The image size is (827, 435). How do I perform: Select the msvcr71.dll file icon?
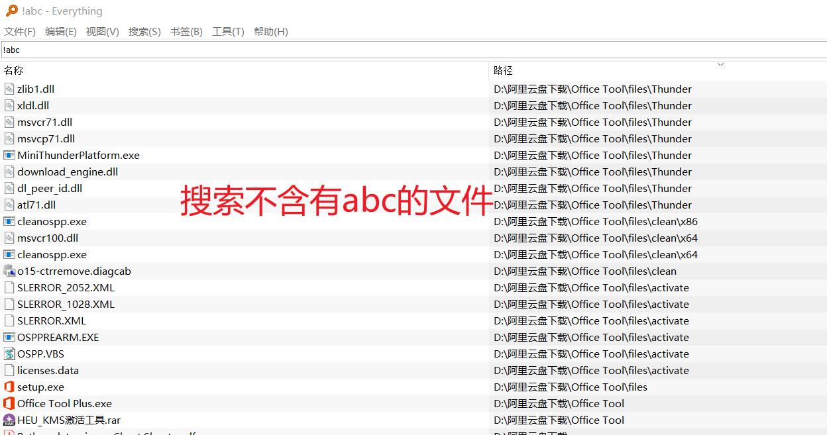pyautogui.click(x=9, y=122)
